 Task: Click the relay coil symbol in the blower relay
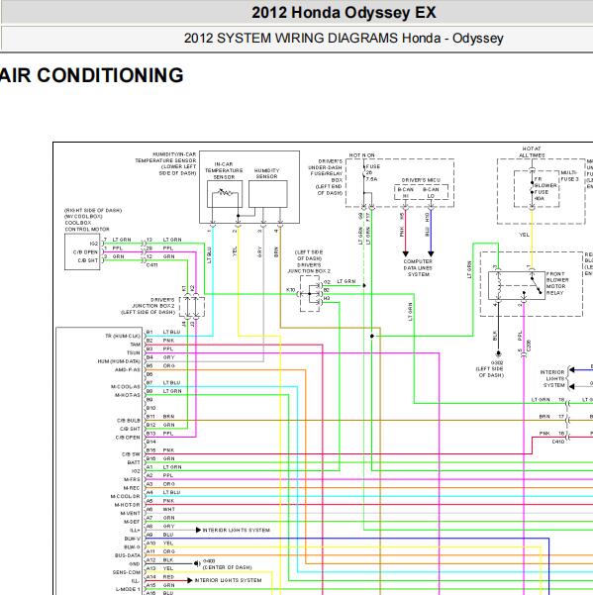pos(500,285)
